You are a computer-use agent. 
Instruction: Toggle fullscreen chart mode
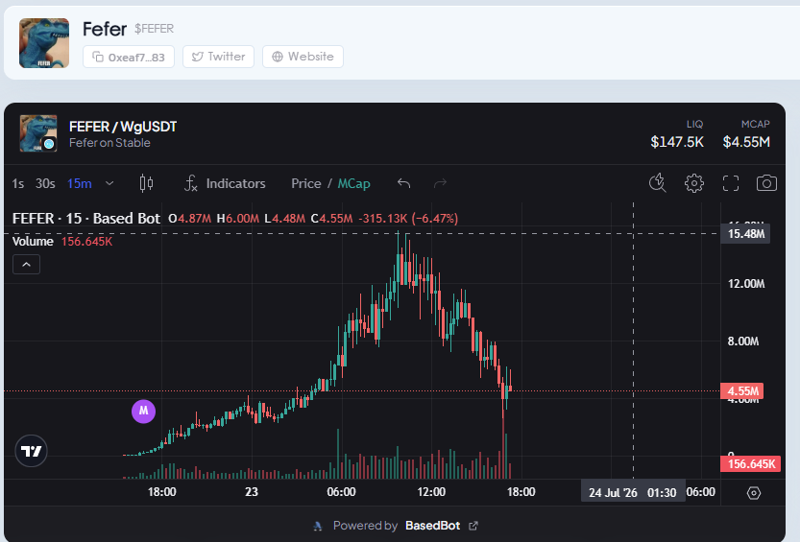(731, 183)
